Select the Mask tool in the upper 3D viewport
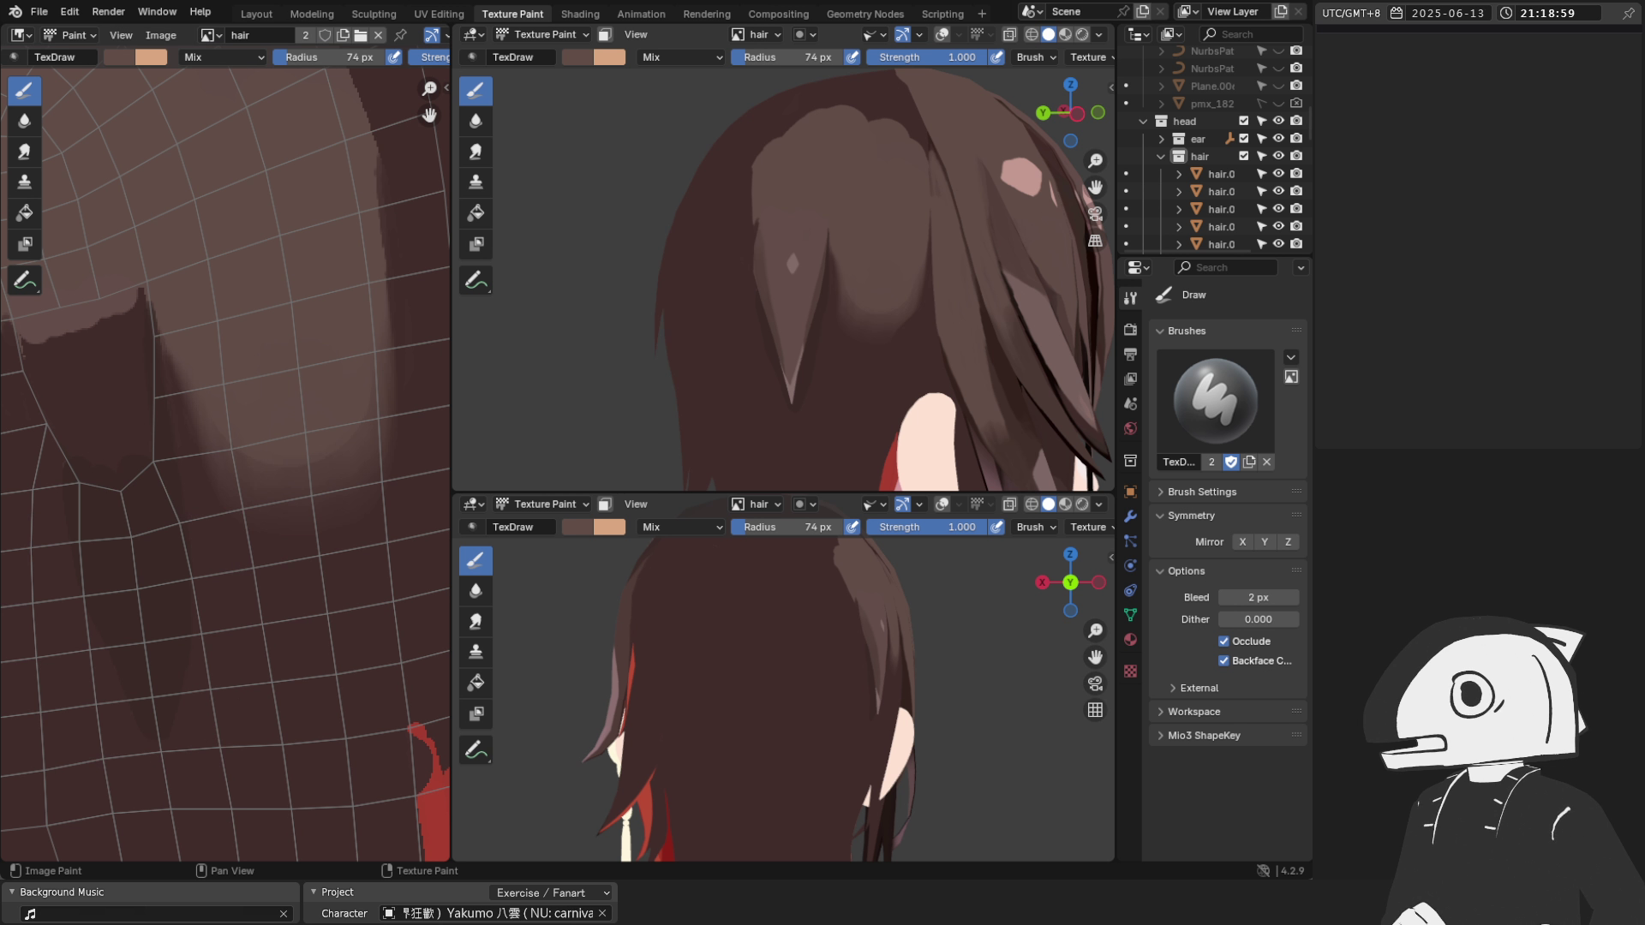The width and height of the screenshot is (1645, 925). click(476, 244)
